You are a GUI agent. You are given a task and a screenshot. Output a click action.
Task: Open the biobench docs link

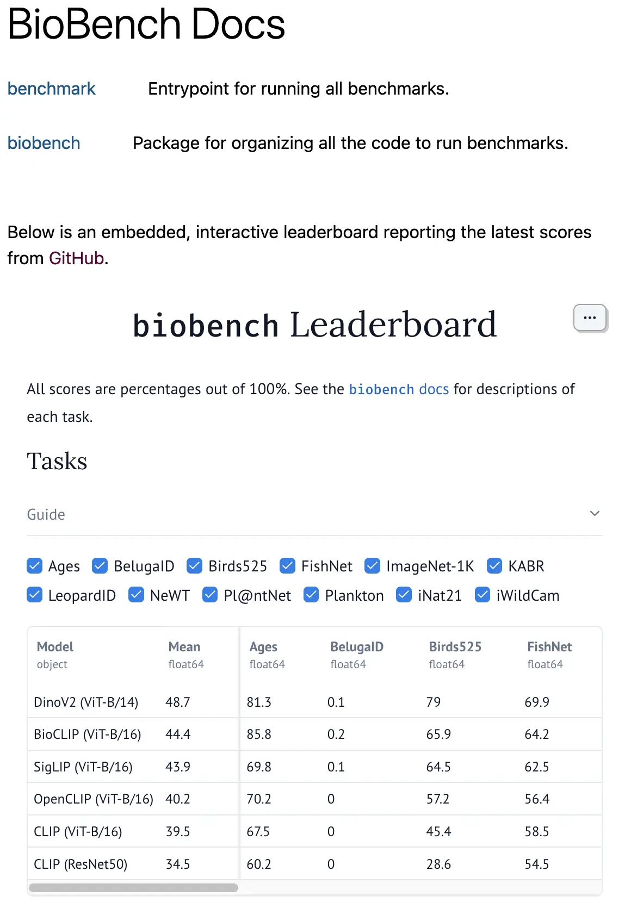pyautogui.click(x=399, y=389)
